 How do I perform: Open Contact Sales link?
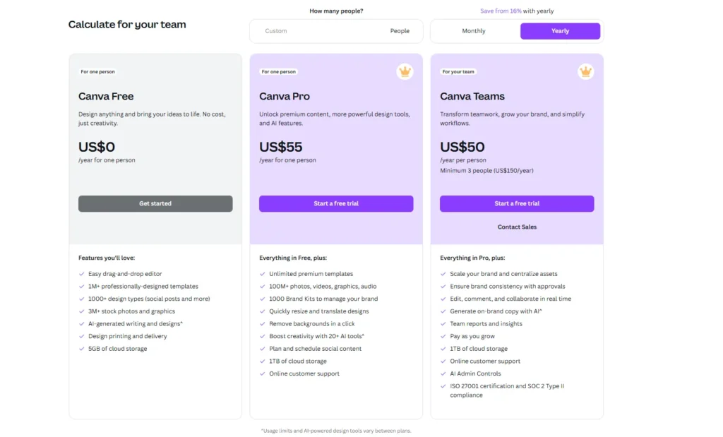click(x=517, y=227)
